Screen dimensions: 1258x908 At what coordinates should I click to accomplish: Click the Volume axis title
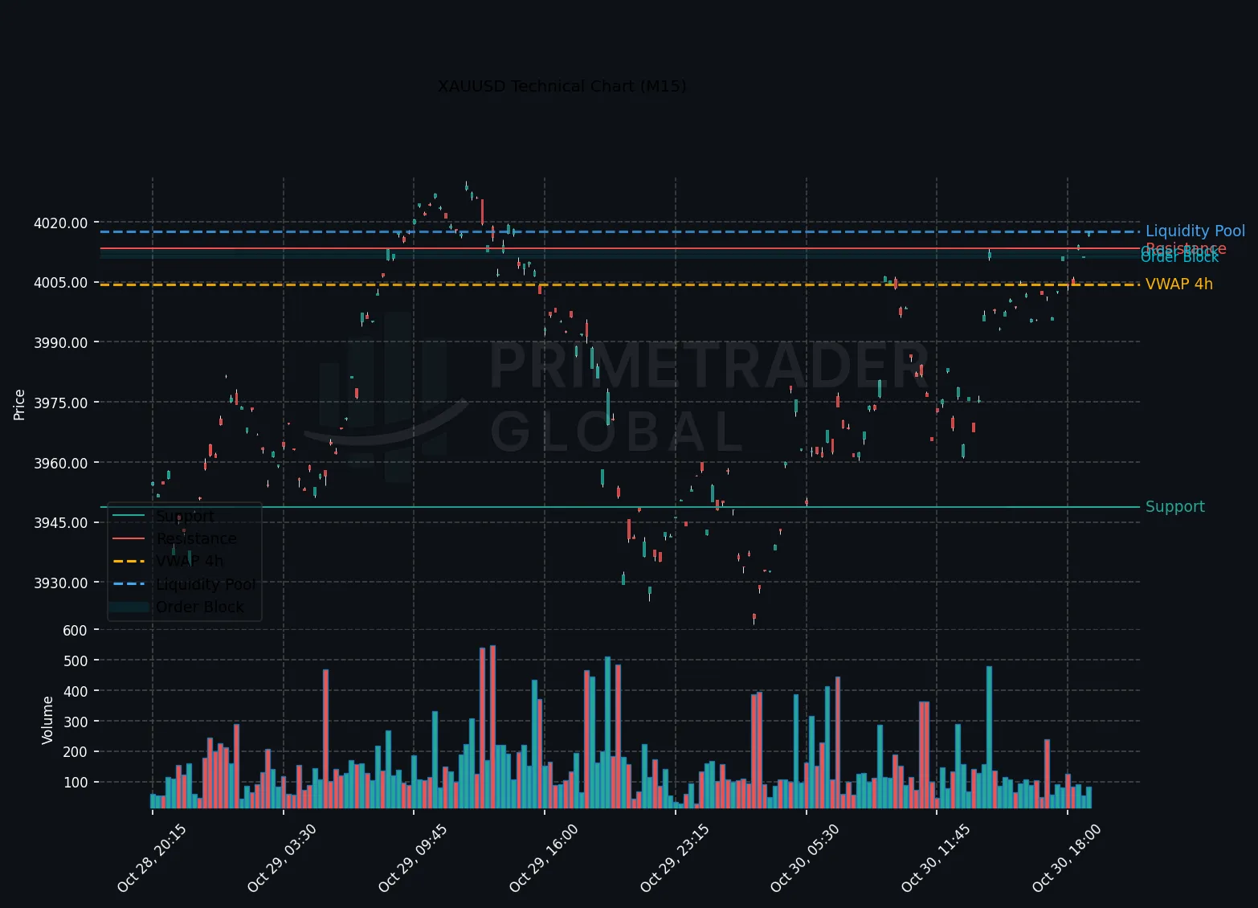coord(47,720)
